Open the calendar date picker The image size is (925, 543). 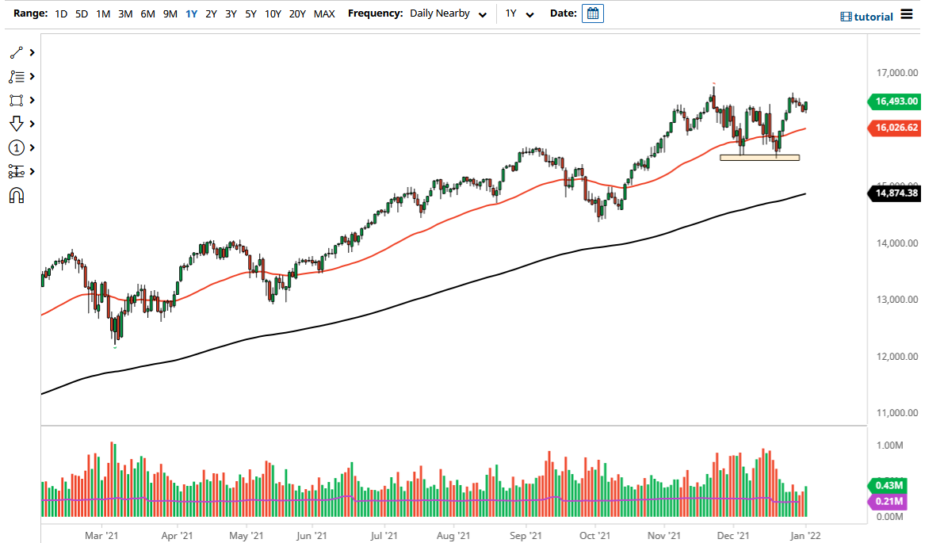[x=592, y=13]
